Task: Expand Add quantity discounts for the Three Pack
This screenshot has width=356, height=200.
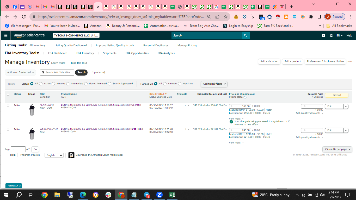Action: [309, 137]
